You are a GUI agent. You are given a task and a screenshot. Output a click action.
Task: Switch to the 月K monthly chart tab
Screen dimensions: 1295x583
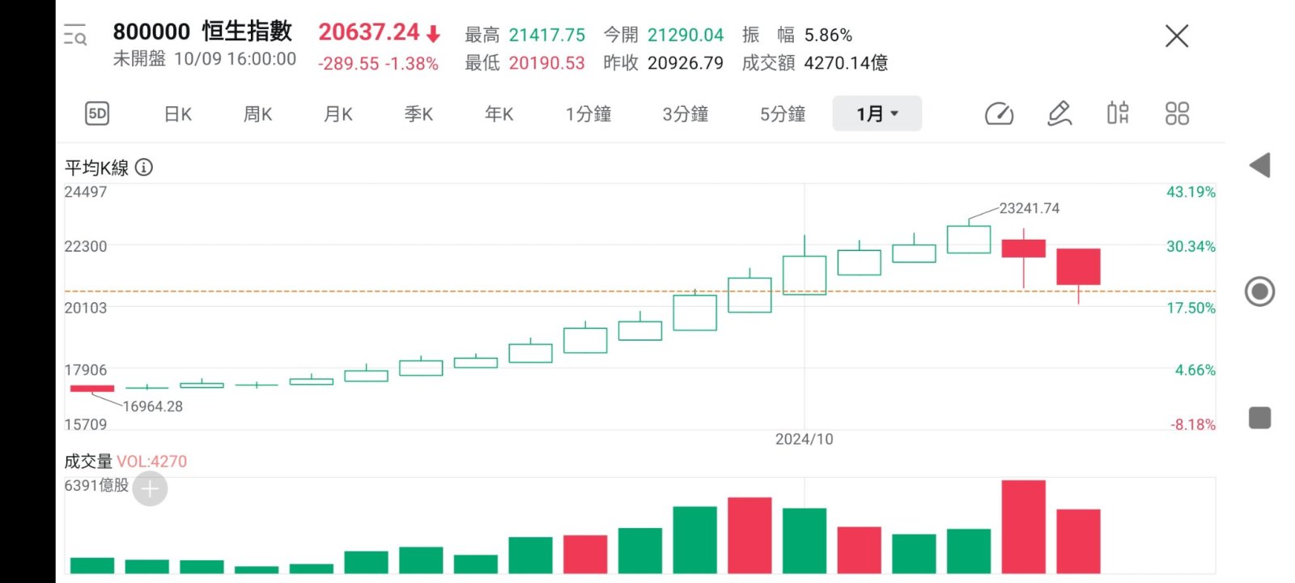click(x=338, y=114)
